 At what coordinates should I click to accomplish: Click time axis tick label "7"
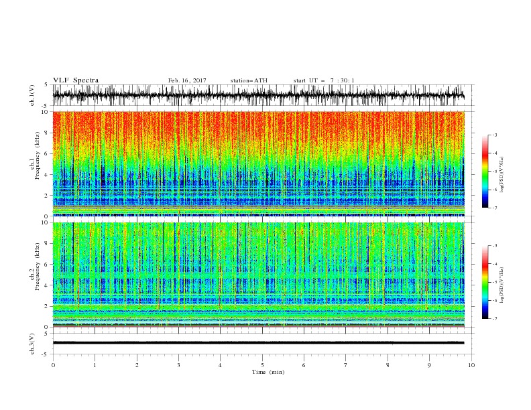pyautogui.click(x=346, y=365)
